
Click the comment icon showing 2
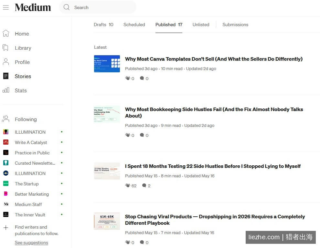[144, 185]
